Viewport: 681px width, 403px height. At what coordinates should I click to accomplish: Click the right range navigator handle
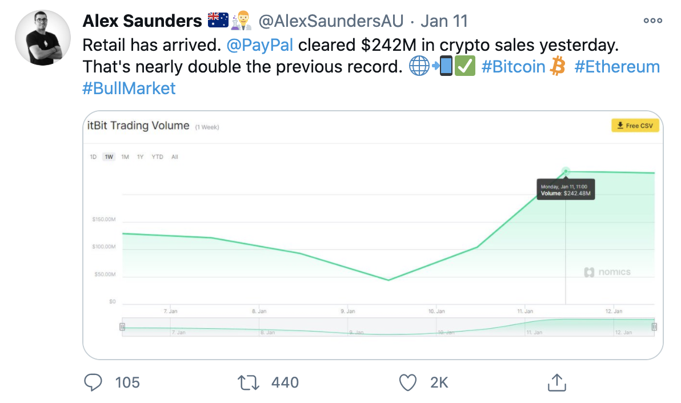(x=654, y=327)
